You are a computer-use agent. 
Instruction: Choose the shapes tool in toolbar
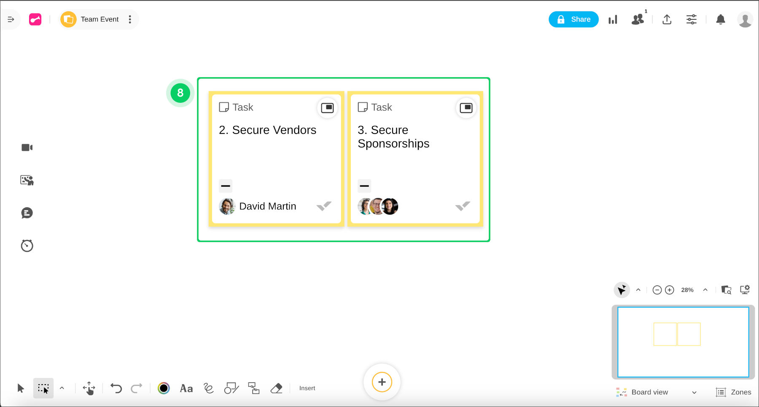pos(231,388)
